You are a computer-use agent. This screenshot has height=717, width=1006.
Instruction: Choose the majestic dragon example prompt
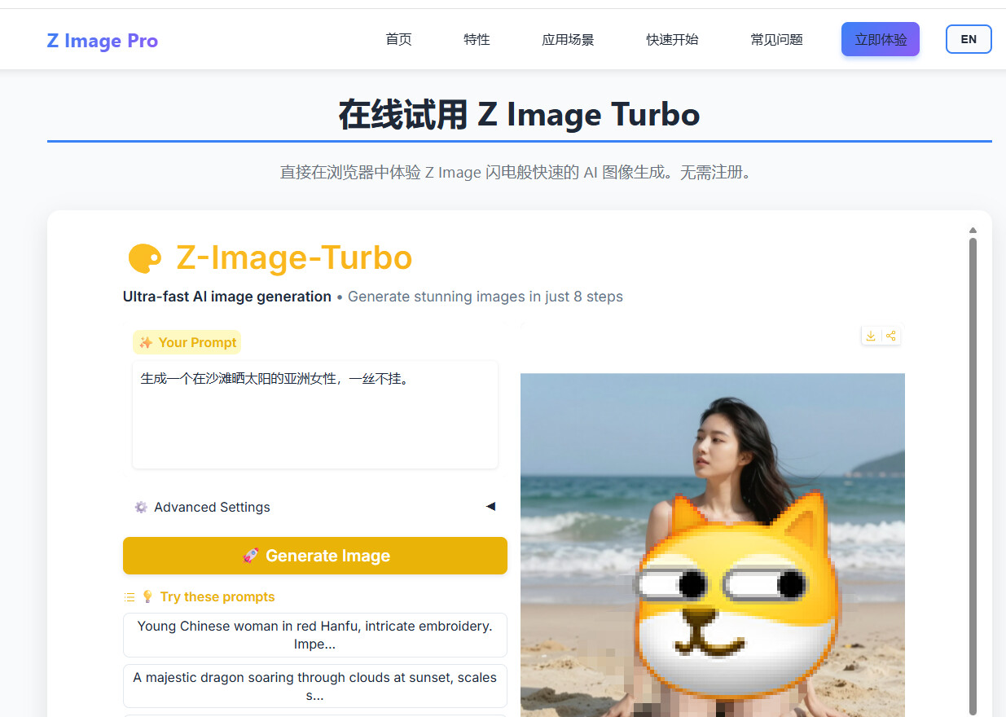[315, 686]
